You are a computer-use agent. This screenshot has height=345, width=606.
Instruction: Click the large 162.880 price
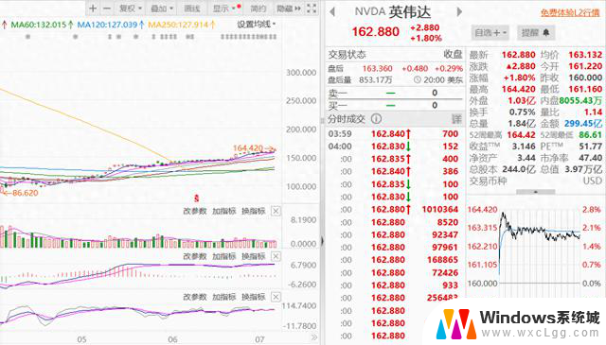pos(375,31)
